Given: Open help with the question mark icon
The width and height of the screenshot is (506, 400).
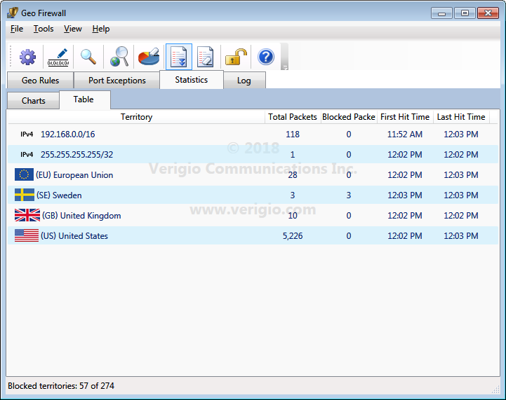Looking at the screenshot, I should pyautogui.click(x=266, y=57).
